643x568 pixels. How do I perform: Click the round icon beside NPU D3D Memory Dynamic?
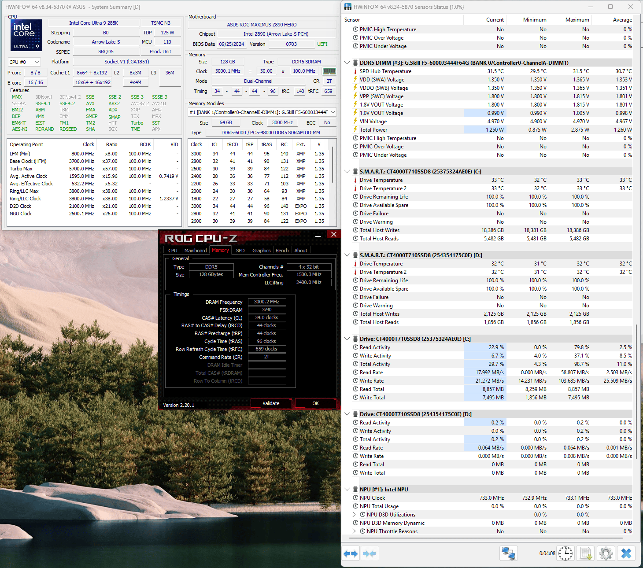[x=355, y=523]
